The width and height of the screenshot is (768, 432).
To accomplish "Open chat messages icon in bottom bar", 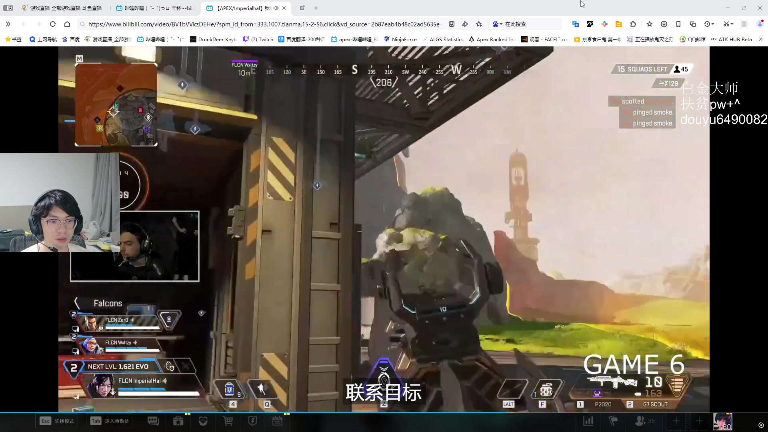I will (x=153, y=421).
